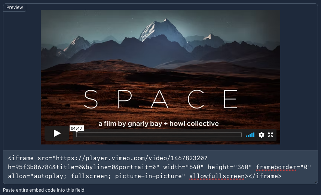Click the vimeo URL text in embed code

131,158
